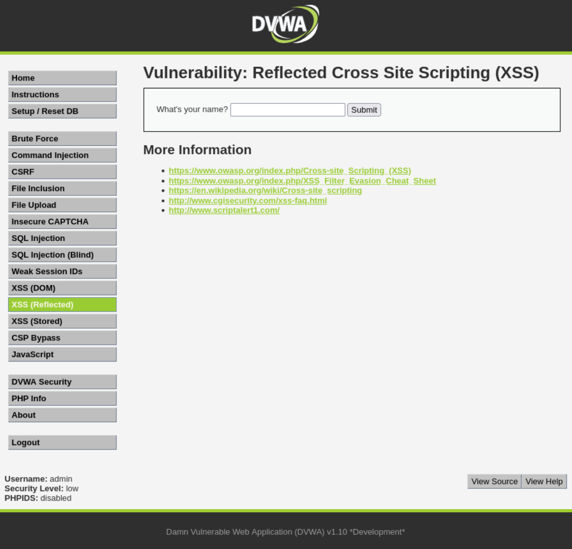Focus the "What's your name?" text field
This screenshot has width=572, height=549.
point(288,110)
